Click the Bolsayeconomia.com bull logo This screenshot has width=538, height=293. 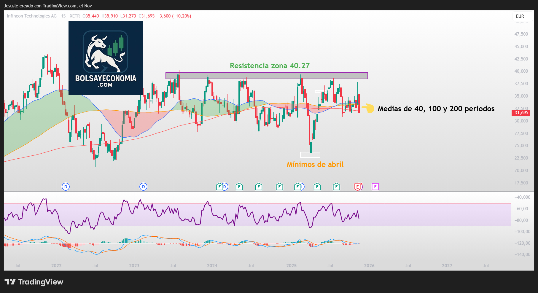coord(105,58)
